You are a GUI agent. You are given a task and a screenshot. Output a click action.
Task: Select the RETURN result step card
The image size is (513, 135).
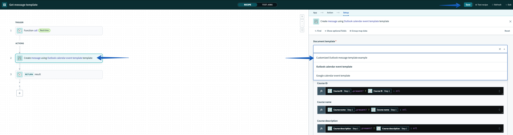[x=59, y=75]
